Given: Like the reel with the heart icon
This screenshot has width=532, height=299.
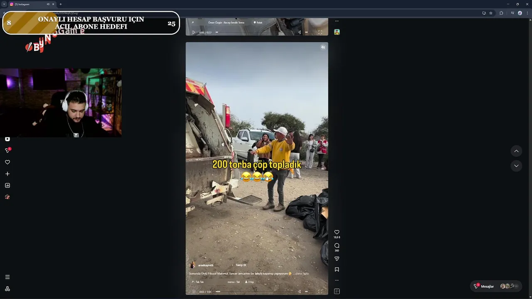Looking at the screenshot, I should 337,232.
